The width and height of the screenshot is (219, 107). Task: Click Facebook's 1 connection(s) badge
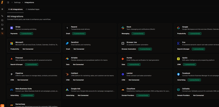[x=194, y=80]
